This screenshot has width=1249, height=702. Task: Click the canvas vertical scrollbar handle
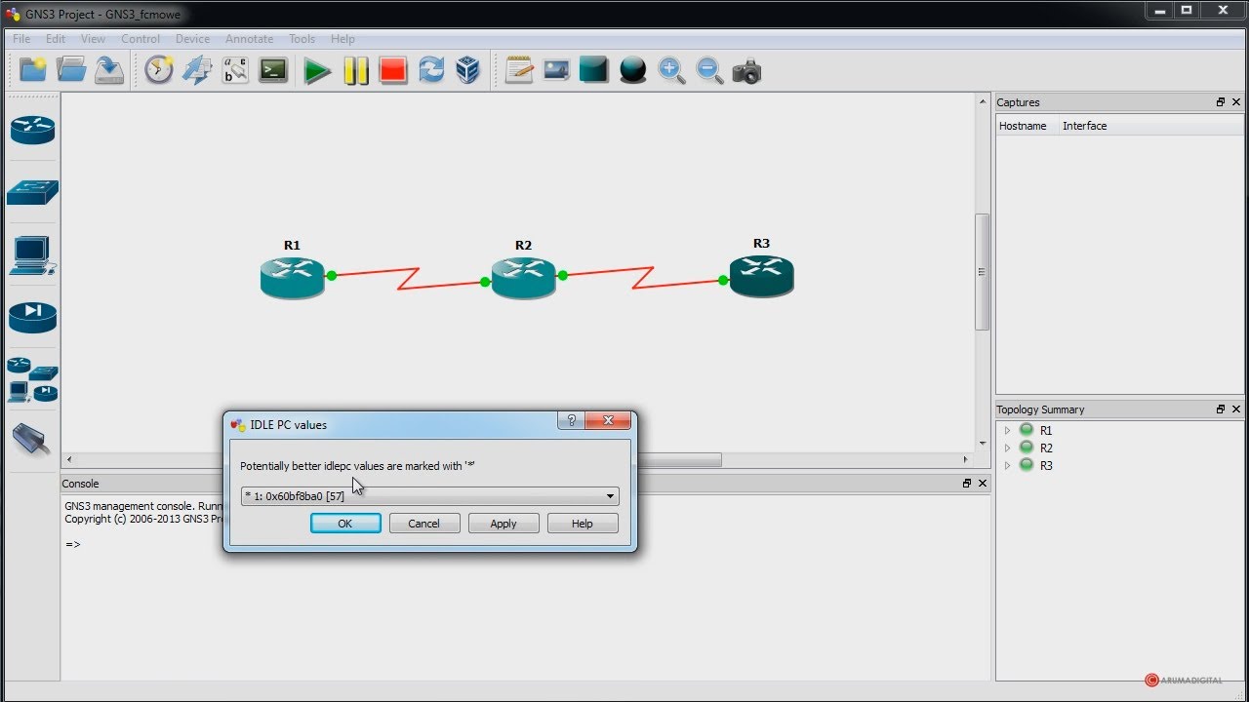coord(983,272)
